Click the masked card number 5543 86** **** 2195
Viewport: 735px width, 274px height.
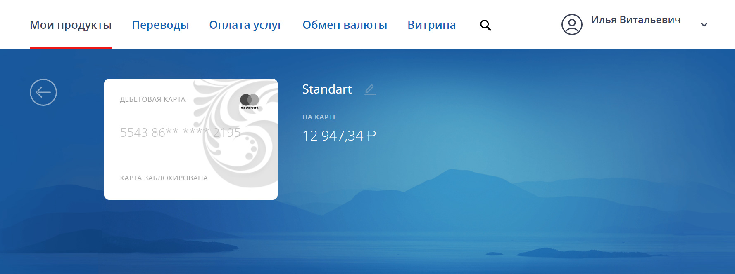pos(180,132)
